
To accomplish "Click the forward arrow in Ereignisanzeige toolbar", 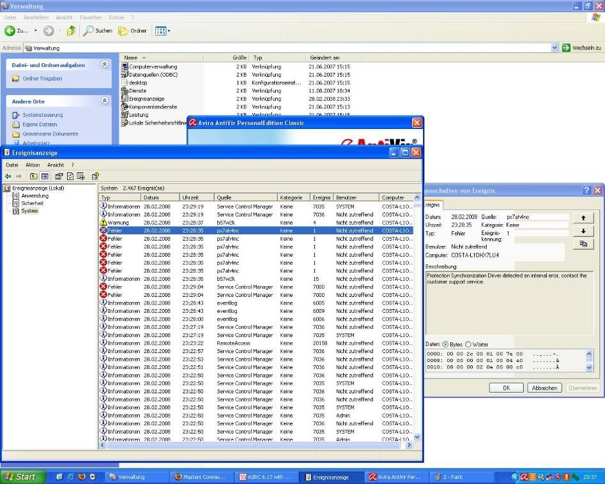I will (19, 176).
